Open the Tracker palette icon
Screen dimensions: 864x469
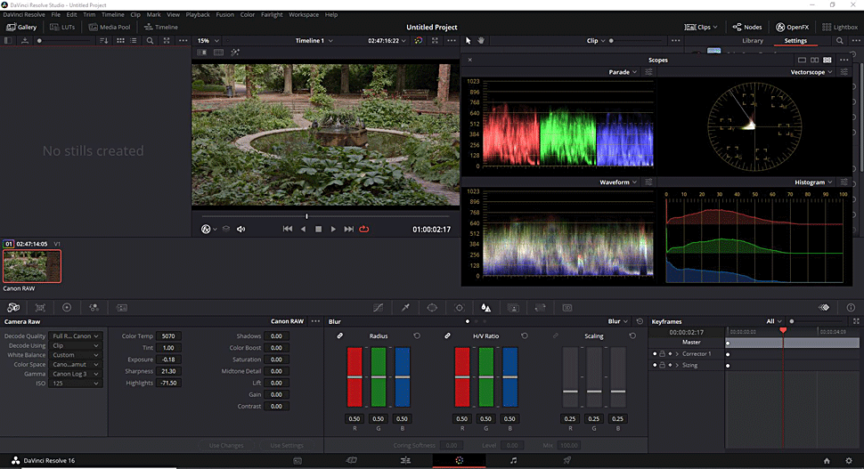click(459, 308)
